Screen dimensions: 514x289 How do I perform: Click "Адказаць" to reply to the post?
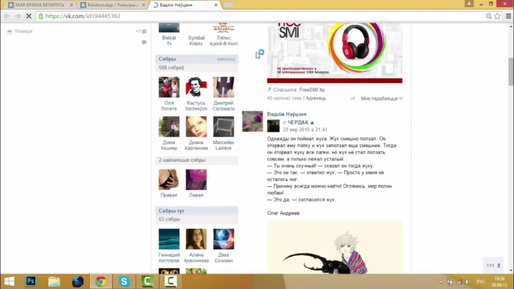click(315, 98)
